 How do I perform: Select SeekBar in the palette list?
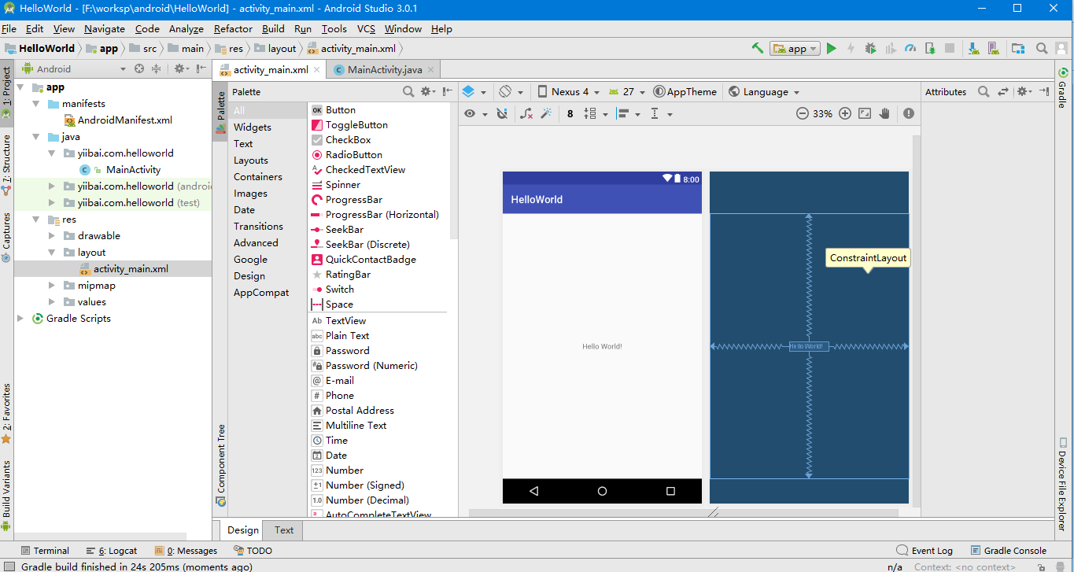[345, 230]
